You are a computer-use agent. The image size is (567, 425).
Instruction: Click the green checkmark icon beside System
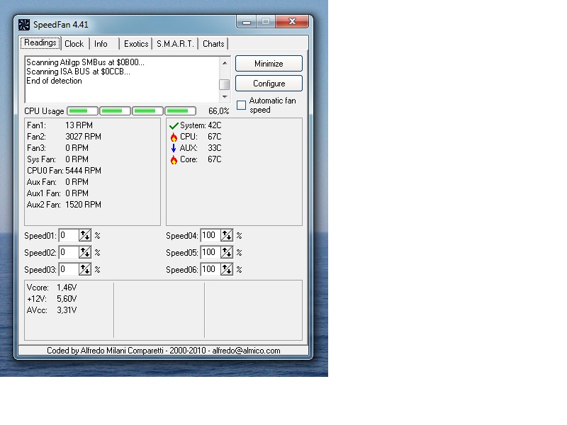point(174,126)
